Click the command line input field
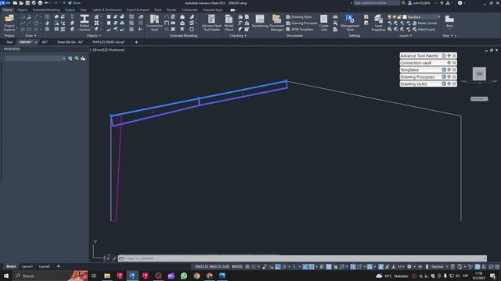 pos(302,258)
